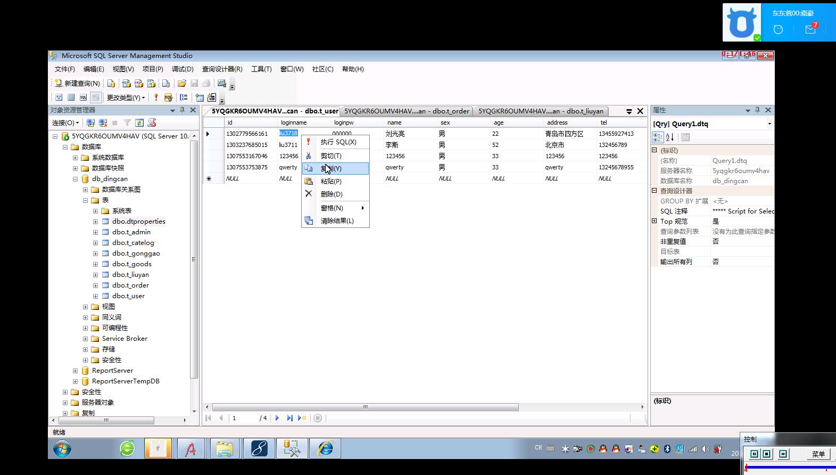836x475 pixels.
Task: Click the Database Engine Query icon
Action: [x=111, y=83]
